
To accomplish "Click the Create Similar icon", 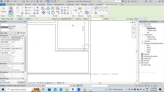I will click(x=87, y=13).
